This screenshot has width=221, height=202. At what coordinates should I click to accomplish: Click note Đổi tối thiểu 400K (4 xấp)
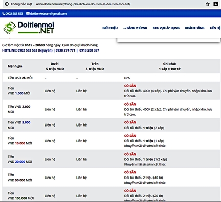click(143, 91)
